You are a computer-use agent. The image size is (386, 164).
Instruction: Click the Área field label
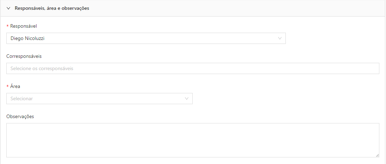(x=15, y=87)
